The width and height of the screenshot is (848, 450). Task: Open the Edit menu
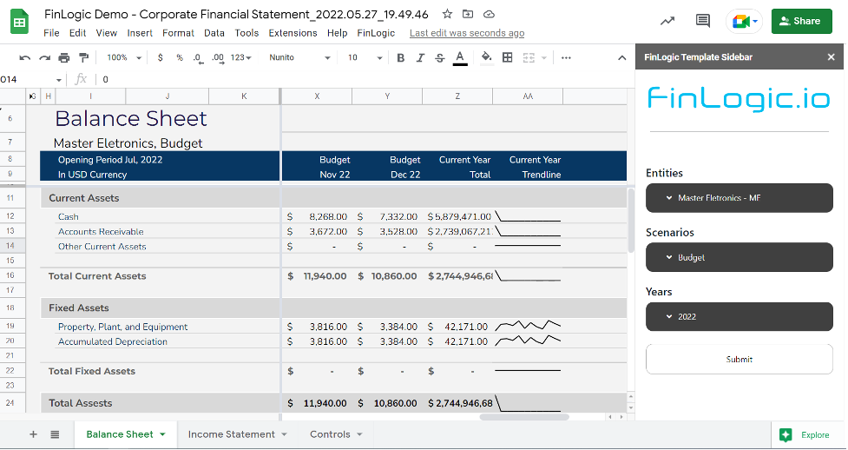(x=77, y=33)
